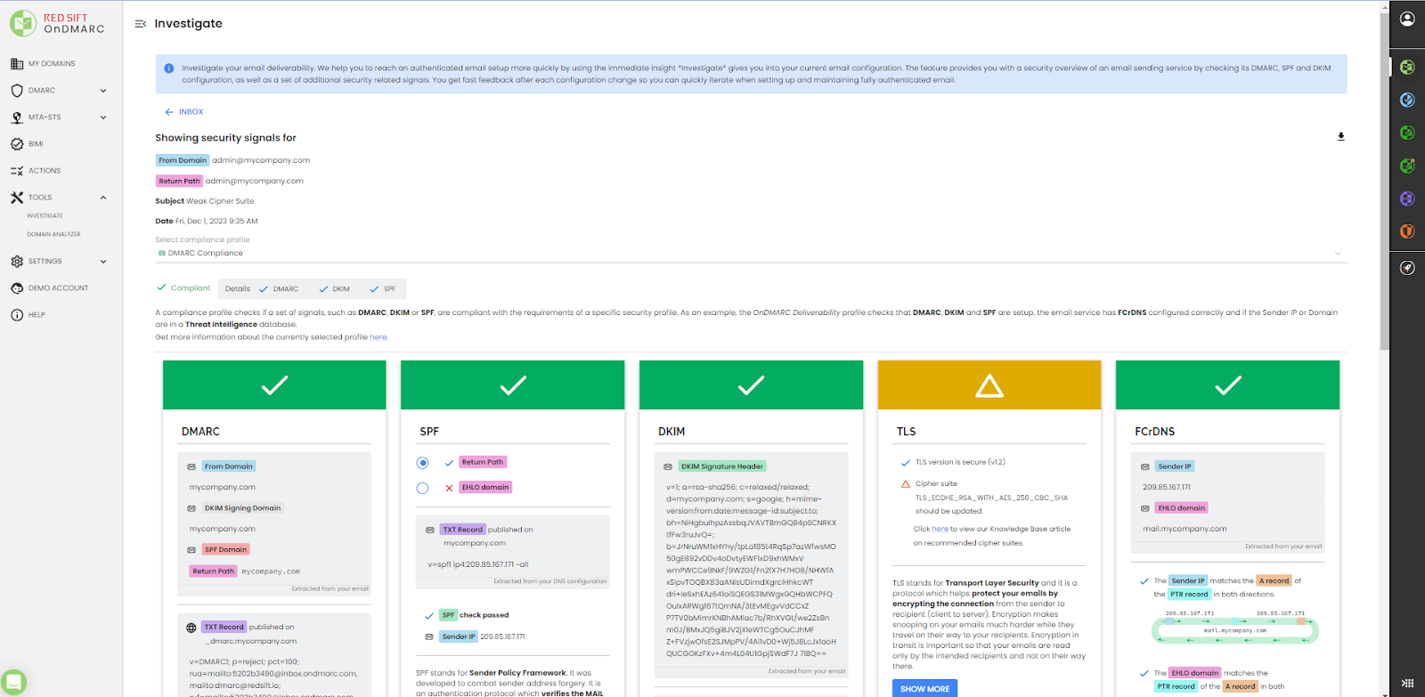Open the blue checkmark app in the right rail
This screenshot has height=697, width=1425.
pyautogui.click(x=1407, y=100)
